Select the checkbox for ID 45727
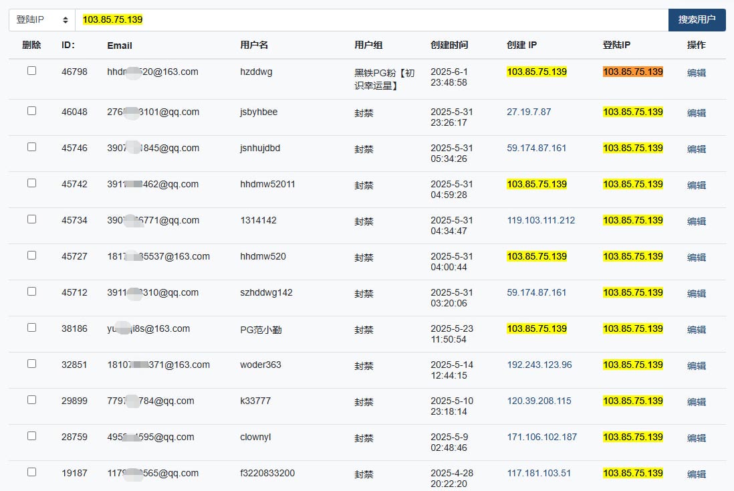734x491 pixels. click(32, 256)
